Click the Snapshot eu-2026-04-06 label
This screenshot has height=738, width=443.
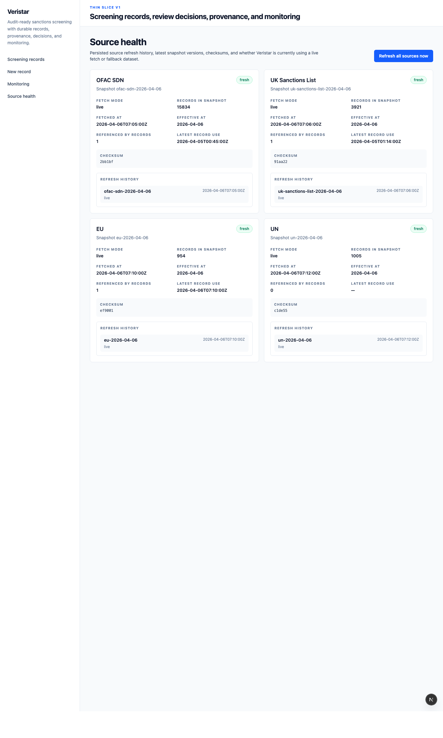(122, 238)
